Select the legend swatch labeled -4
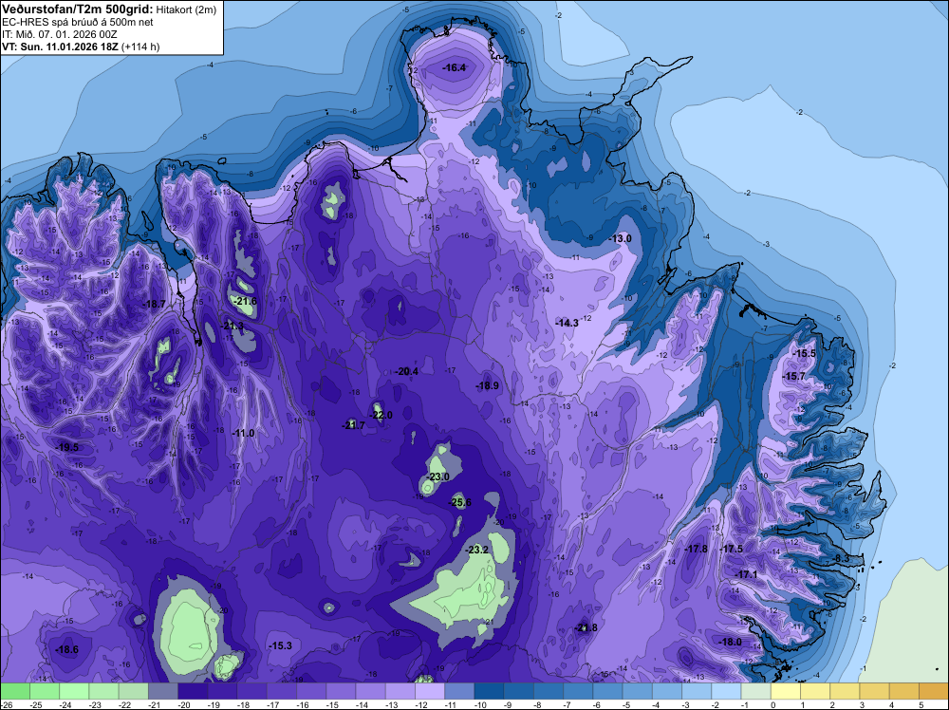This screenshot has height=710, width=949. coord(667,691)
